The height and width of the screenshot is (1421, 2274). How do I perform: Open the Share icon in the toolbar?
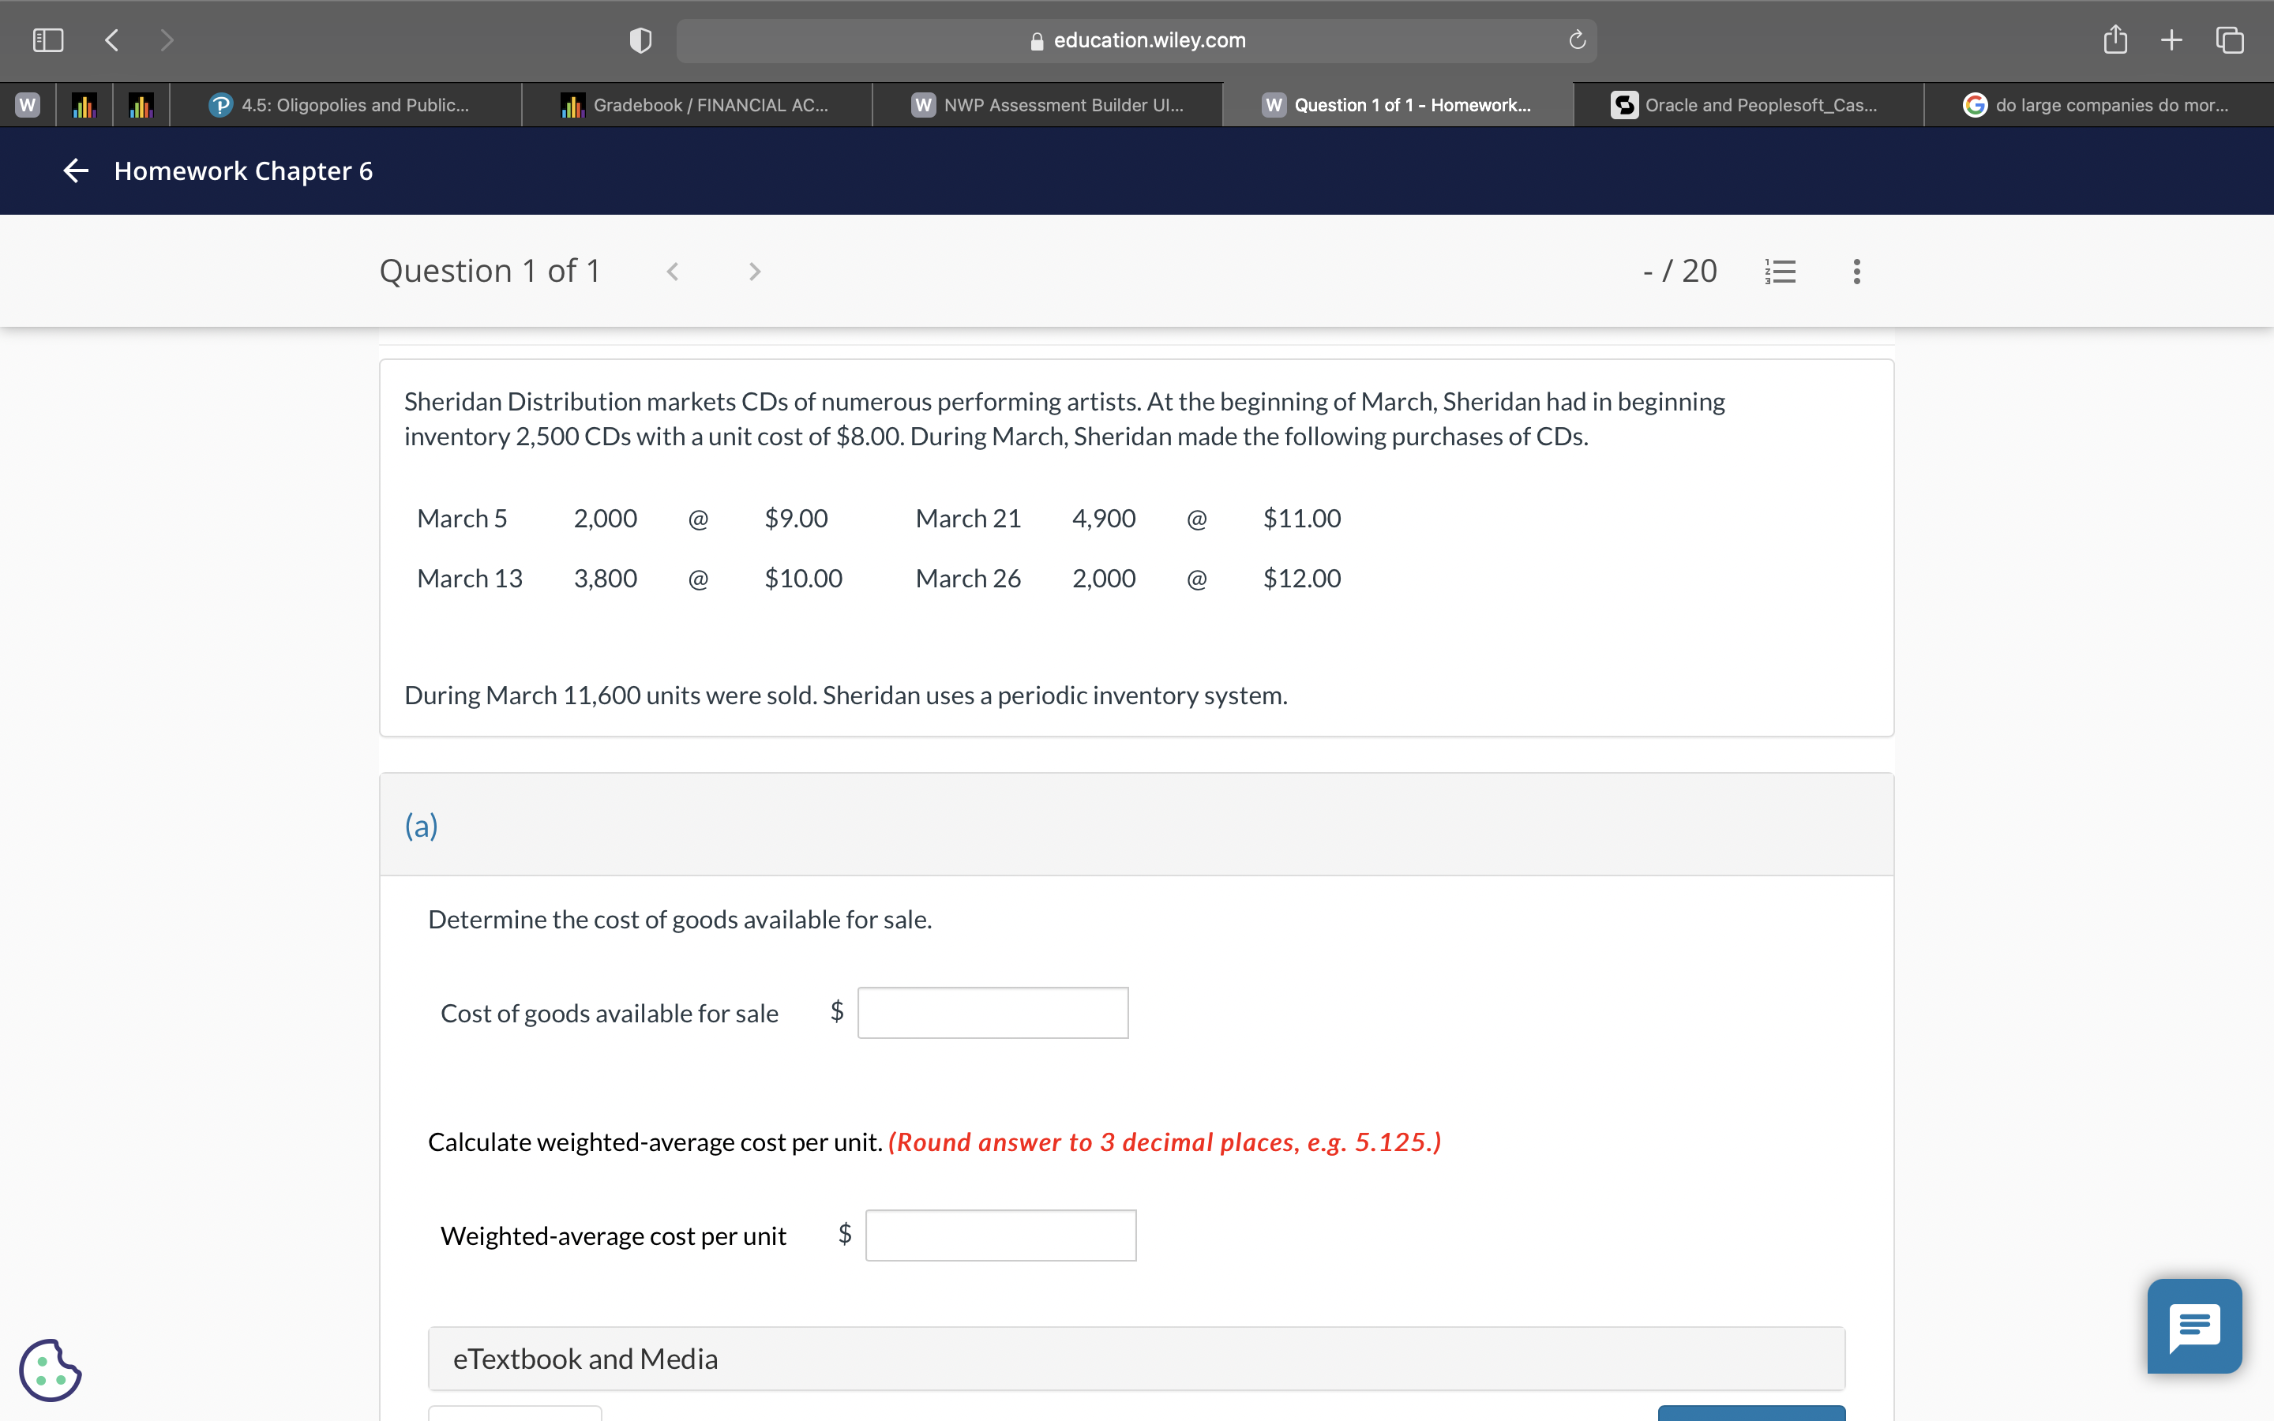(2115, 39)
